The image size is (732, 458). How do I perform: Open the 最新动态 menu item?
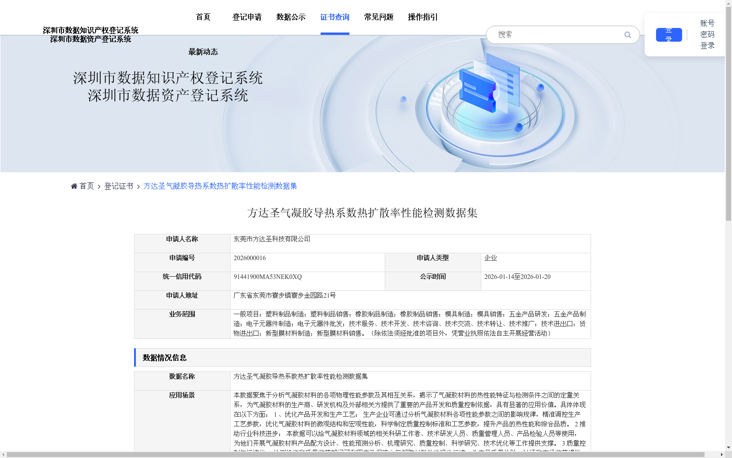click(x=203, y=52)
